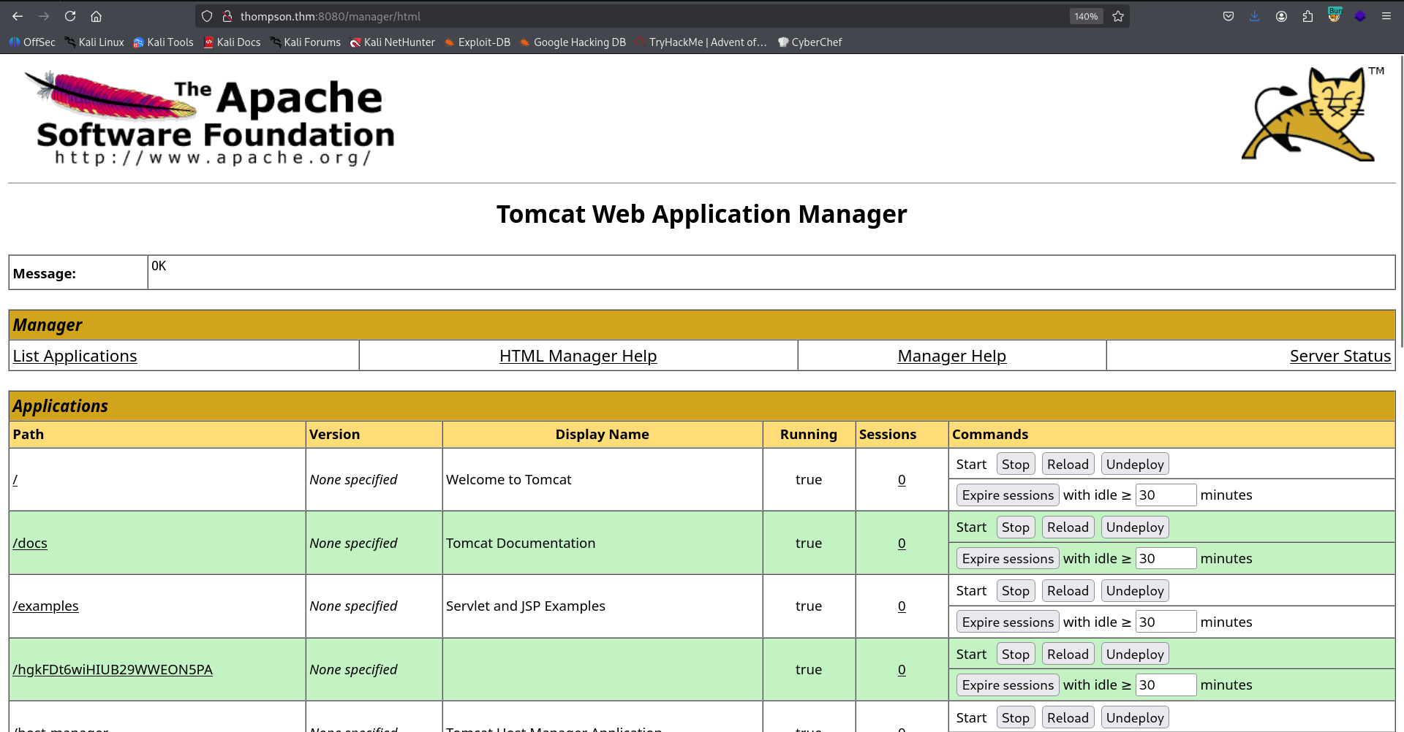Open the downloads arrow icon
Screen dimensions: 1404x732
click(x=1255, y=16)
